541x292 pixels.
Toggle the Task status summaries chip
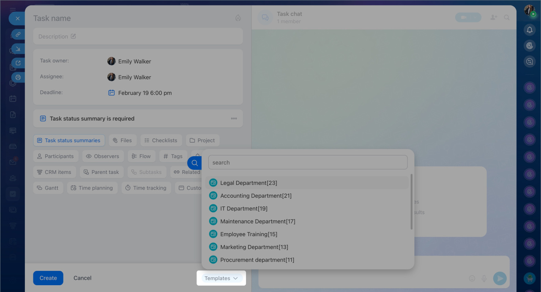pos(69,140)
